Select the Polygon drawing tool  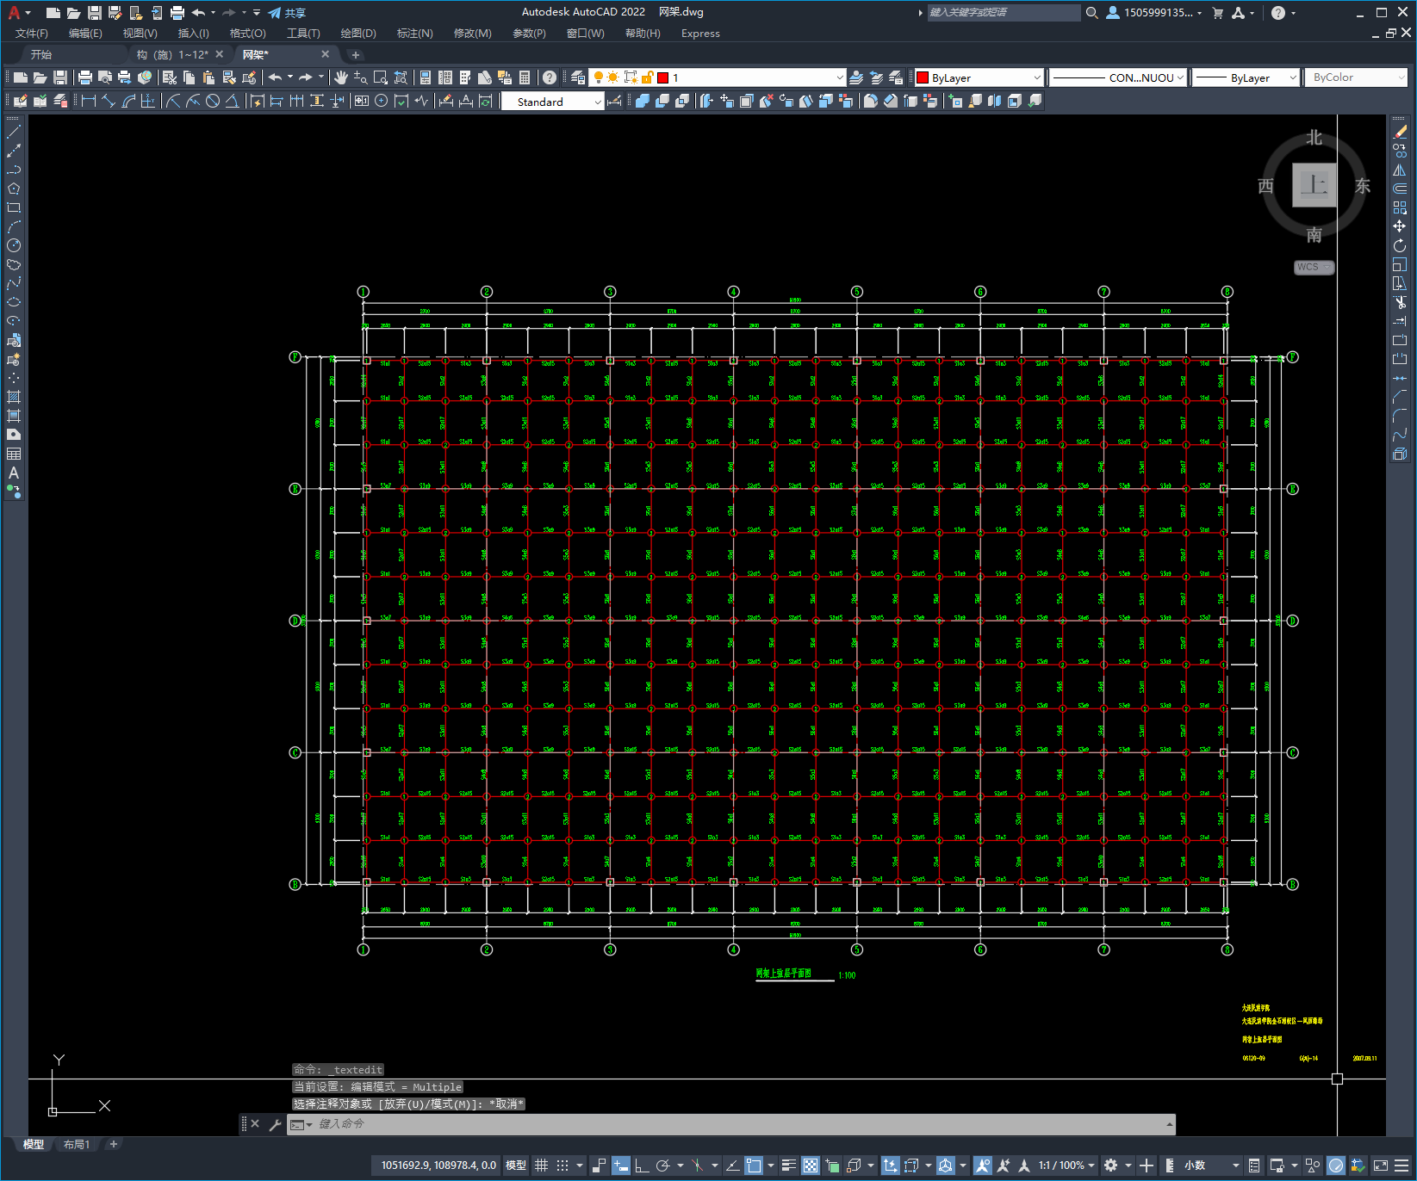click(x=14, y=189)
